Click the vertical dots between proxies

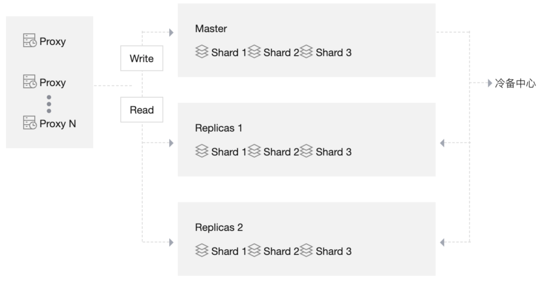tap(49, 104)
